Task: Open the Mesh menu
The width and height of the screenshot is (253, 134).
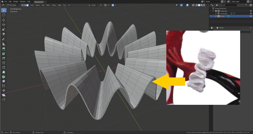Action: (x=48, y=5)
